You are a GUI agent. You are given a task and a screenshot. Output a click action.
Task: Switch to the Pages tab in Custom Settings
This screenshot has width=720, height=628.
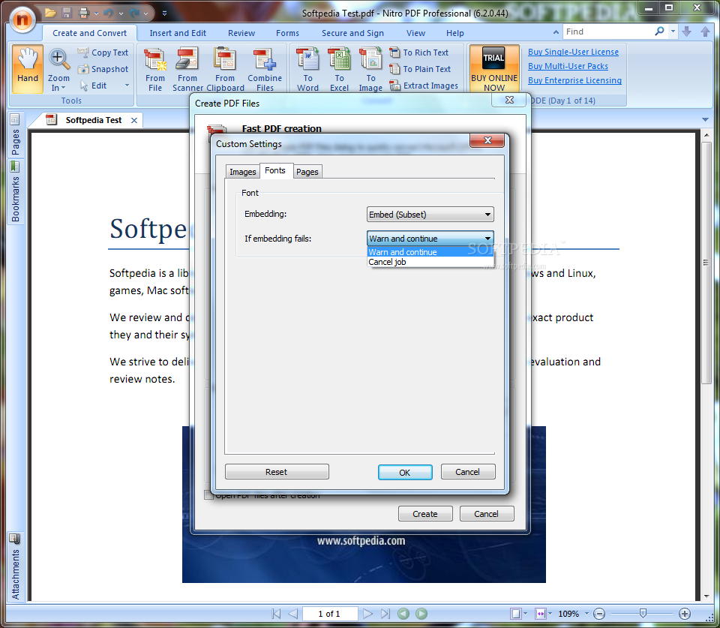tap(307, 172)
